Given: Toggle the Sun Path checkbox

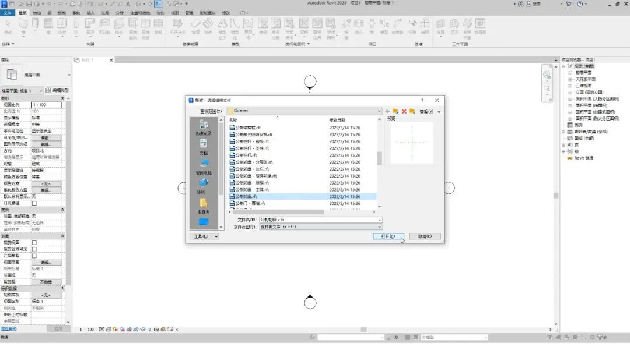Looking at the screenshot, I should [x=34, y=203].
